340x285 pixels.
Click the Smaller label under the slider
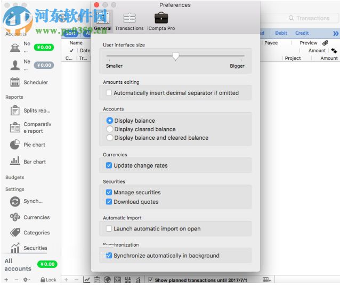coord(114,66)
